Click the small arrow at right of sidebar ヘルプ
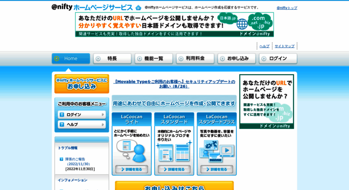Viewport: 349px width, 190px height. coord(103,124)
